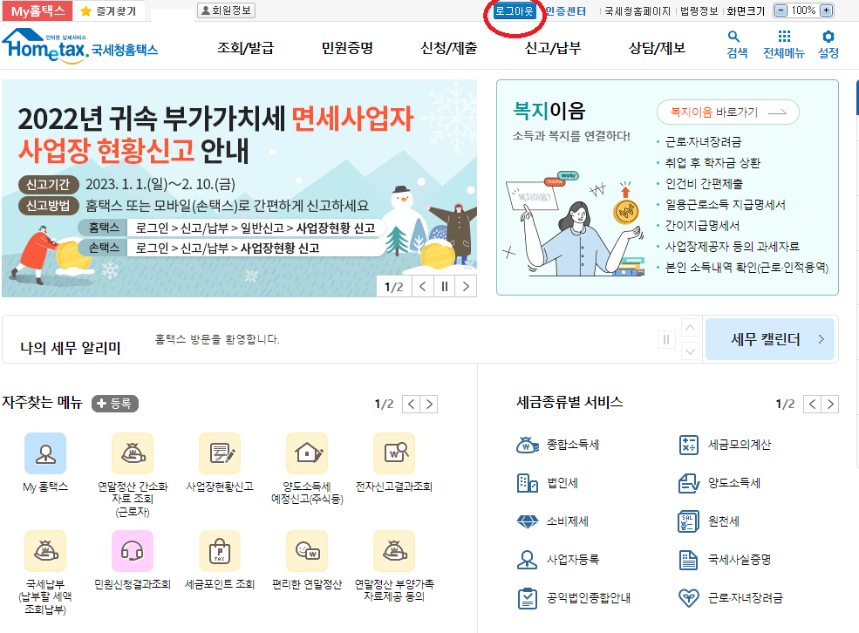Viewport: 859px width, 633px height.
Task: Open 취업 후 학자금 상환 link
Action: pos(712,163)
